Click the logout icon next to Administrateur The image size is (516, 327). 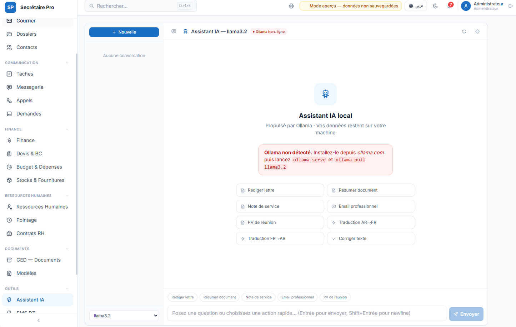coord(511,6)
